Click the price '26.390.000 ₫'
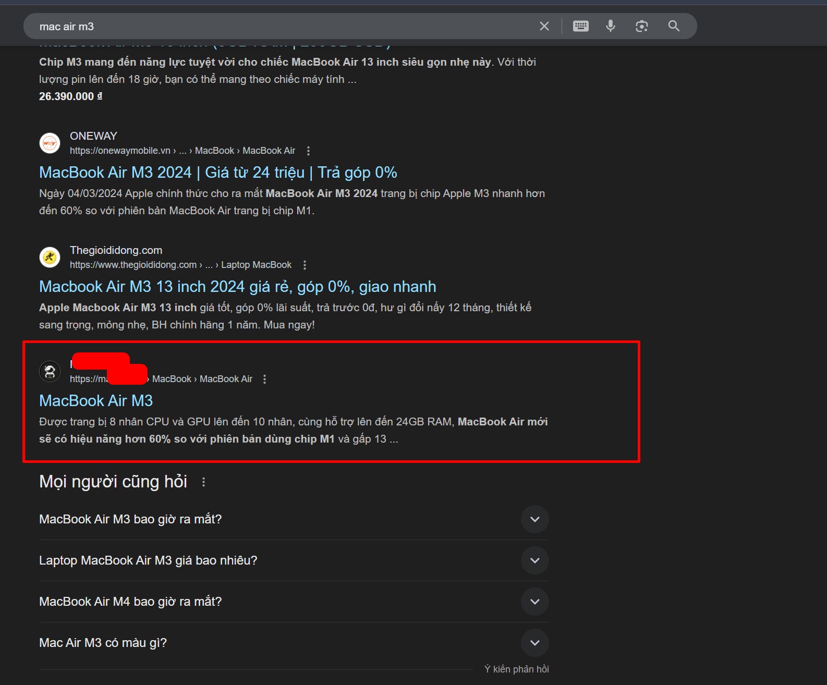 click(70, 96)
